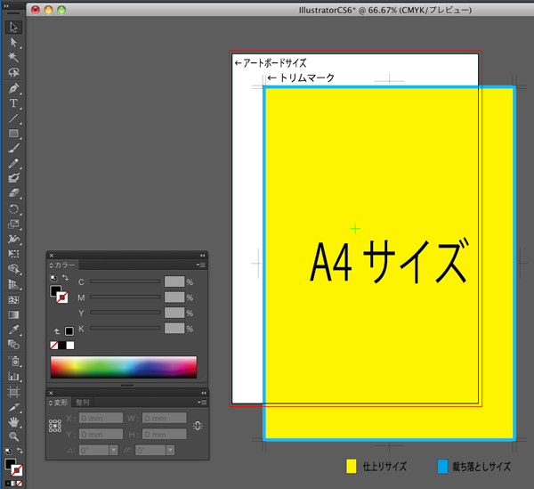The width and height of the screenshot is (534, 489).
Task: Select the Direct Selection tool
Action: click(x=14, y=43)
